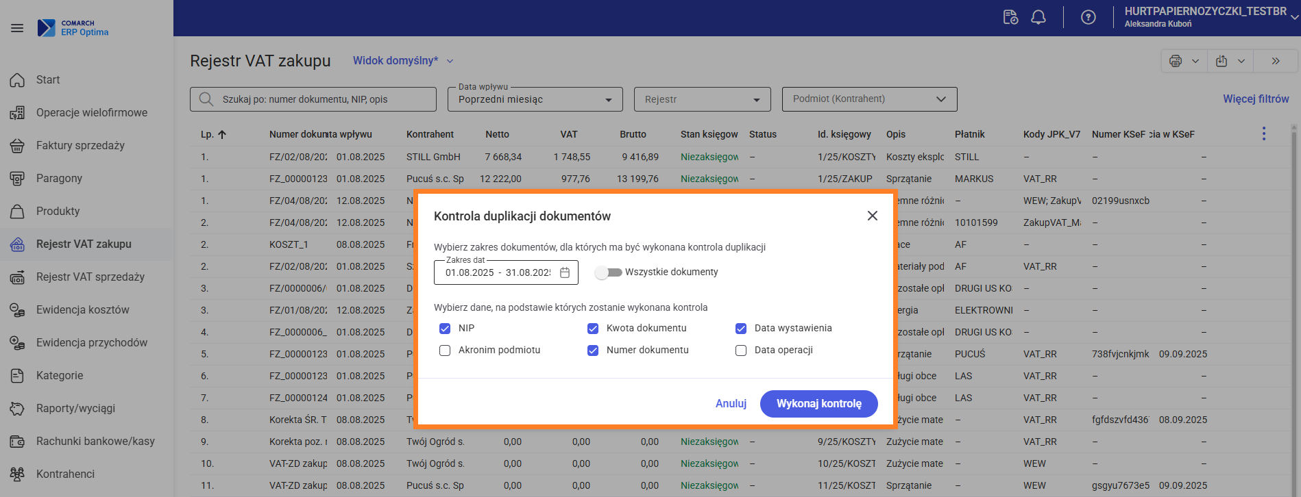Screen dimensions: 1301x497
Task: Expand panel with double chevron icon
Action: [1276, 61]
